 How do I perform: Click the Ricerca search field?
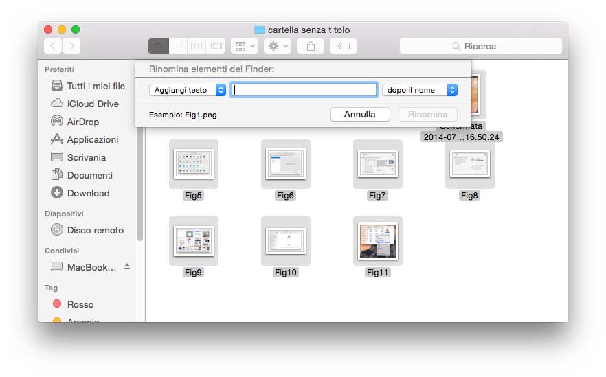coord(481,47)
